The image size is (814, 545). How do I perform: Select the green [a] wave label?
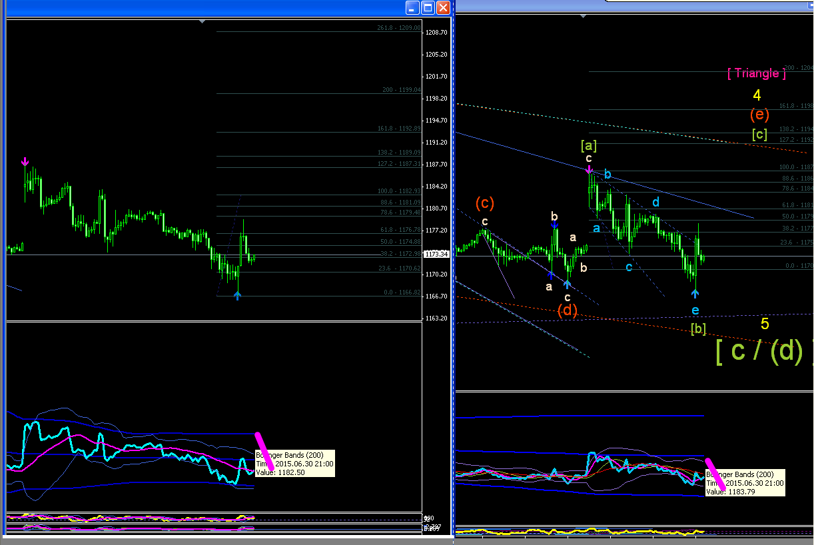[x=588, y=145]
